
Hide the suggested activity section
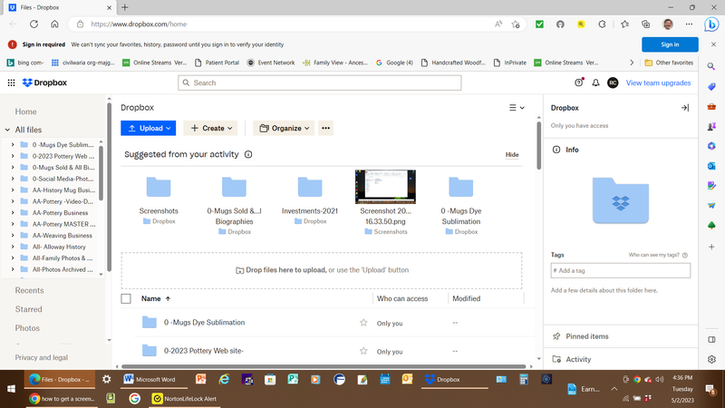511,154
